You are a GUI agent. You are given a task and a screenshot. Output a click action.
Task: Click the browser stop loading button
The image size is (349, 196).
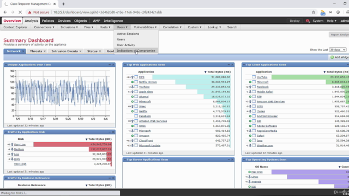20,12
